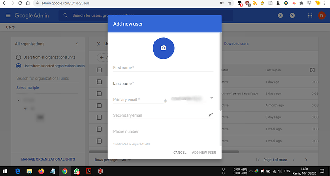The image size is (330, 176).
Task: Open the help question mark icon
Action: 292,16
